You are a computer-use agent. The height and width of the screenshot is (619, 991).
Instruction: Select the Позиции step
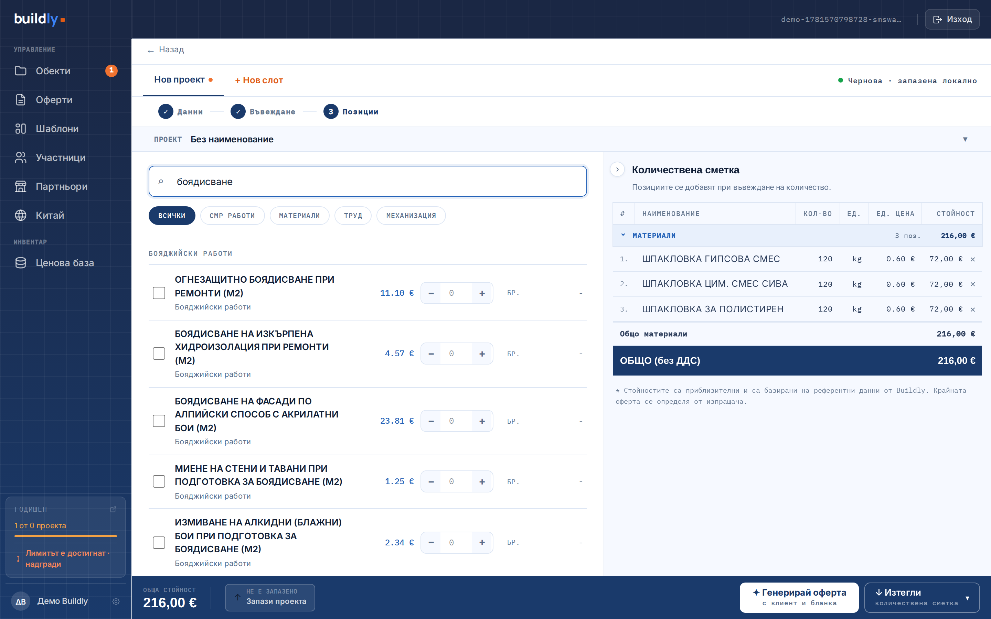coord(351,112)
